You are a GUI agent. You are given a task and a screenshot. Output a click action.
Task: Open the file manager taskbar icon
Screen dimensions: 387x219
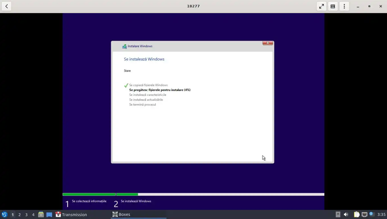coord(41,214)
